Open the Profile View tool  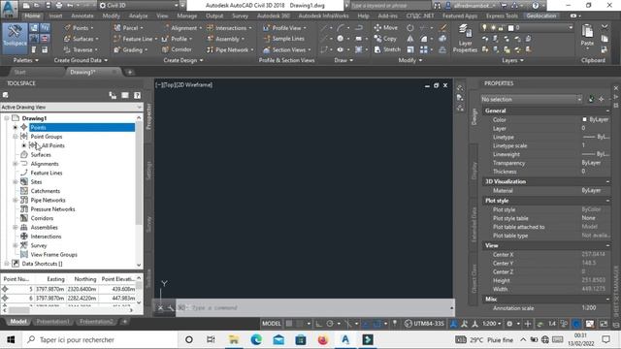click(284, 28)
